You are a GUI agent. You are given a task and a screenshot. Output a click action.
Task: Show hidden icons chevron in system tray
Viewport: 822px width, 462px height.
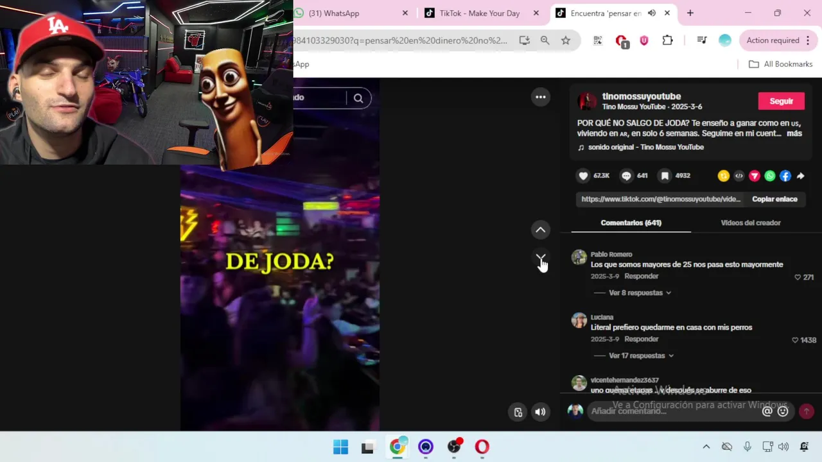706,447
